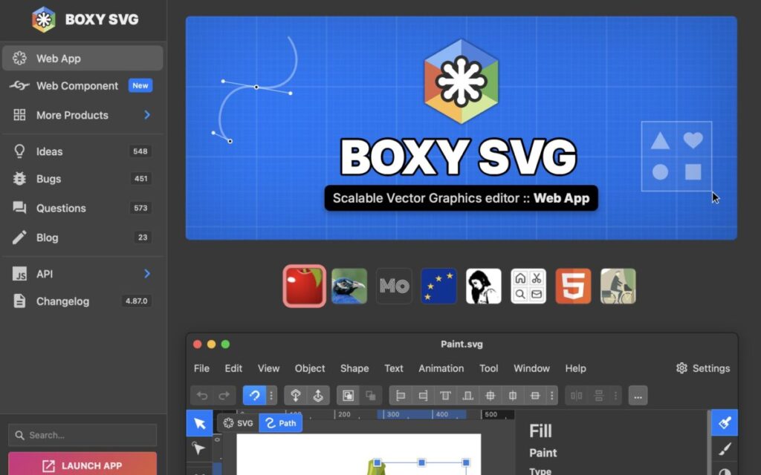Viewport: 761px width, 475px height.
Task: Click the HTML5 logo thumbnail
Action: 573,286
